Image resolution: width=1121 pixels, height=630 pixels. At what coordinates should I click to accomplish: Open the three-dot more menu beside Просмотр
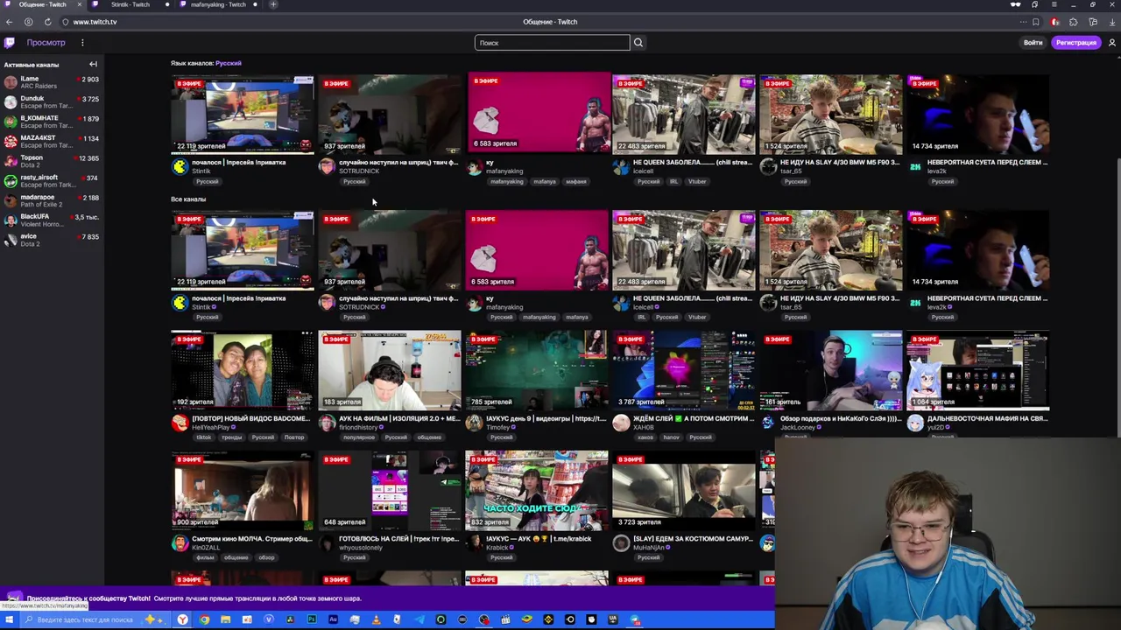click(82, 42)
